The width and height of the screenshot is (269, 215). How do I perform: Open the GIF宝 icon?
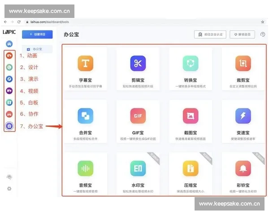tap(138, 116)
